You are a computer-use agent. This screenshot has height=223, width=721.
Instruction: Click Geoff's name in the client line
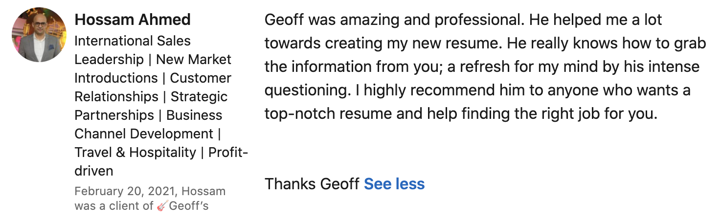click(x=189, y=206)
